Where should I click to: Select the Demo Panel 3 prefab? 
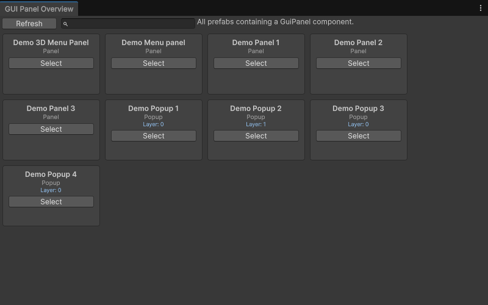pos(51,129)
